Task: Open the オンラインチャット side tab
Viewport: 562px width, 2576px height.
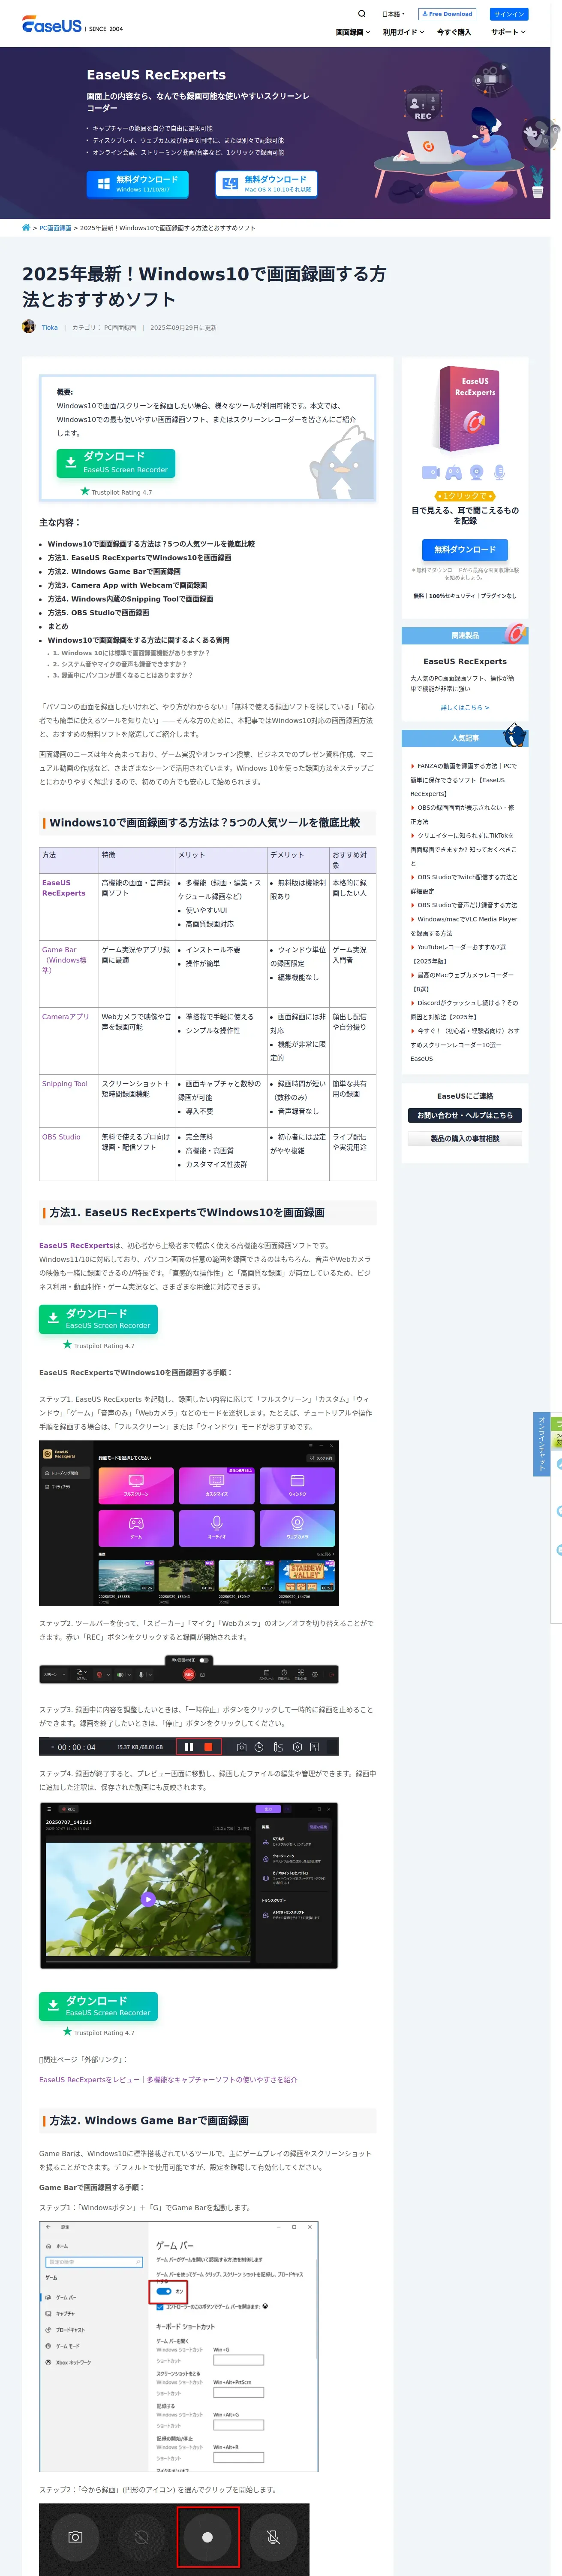Action: 541,1444
